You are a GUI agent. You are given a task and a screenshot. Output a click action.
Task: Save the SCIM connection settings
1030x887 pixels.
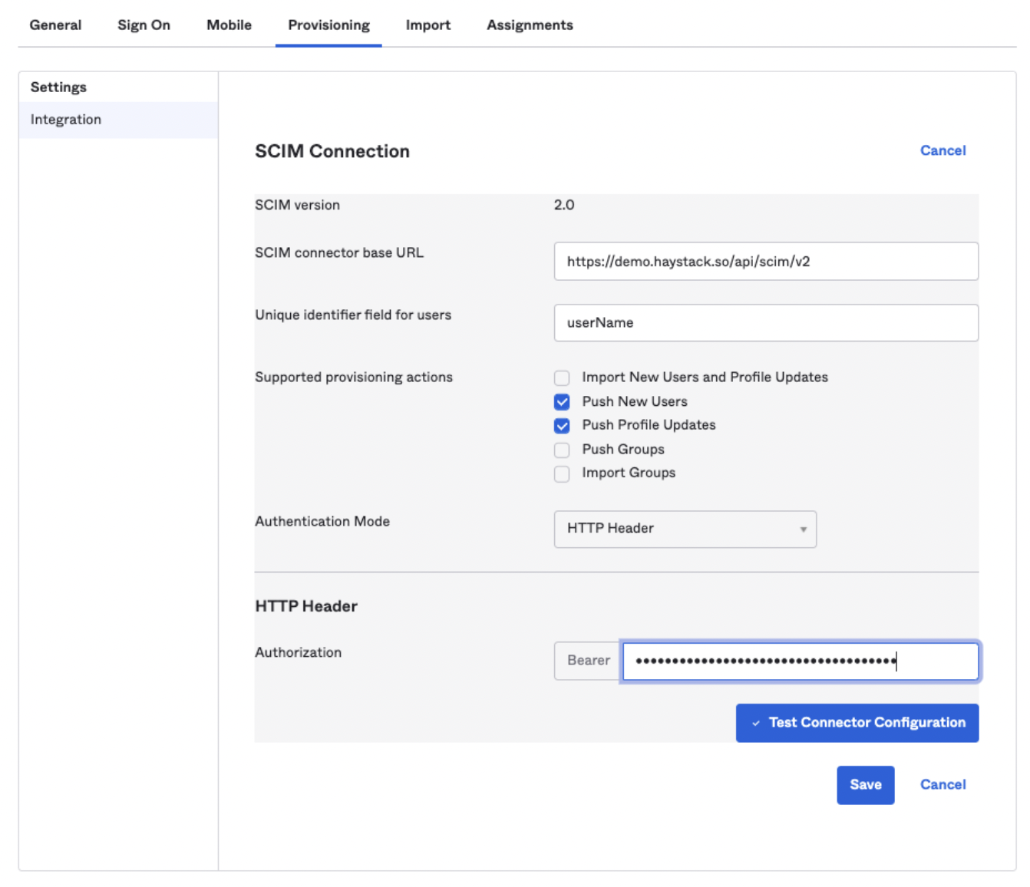865,785
